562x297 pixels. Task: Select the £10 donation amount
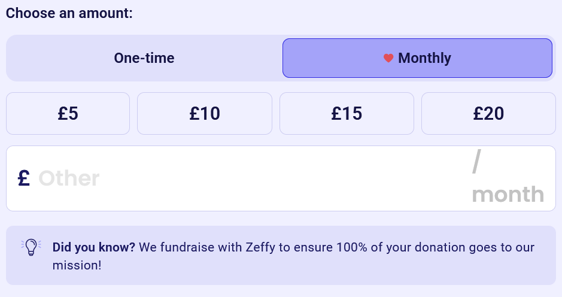pos(204,114)
